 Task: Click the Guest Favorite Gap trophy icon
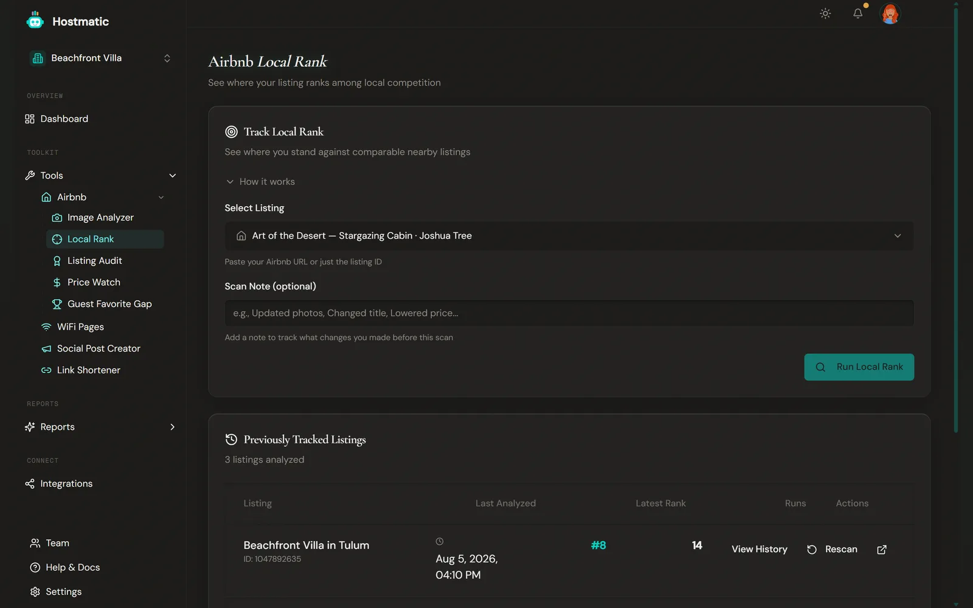pyautogui.click(x=57, y=304)
